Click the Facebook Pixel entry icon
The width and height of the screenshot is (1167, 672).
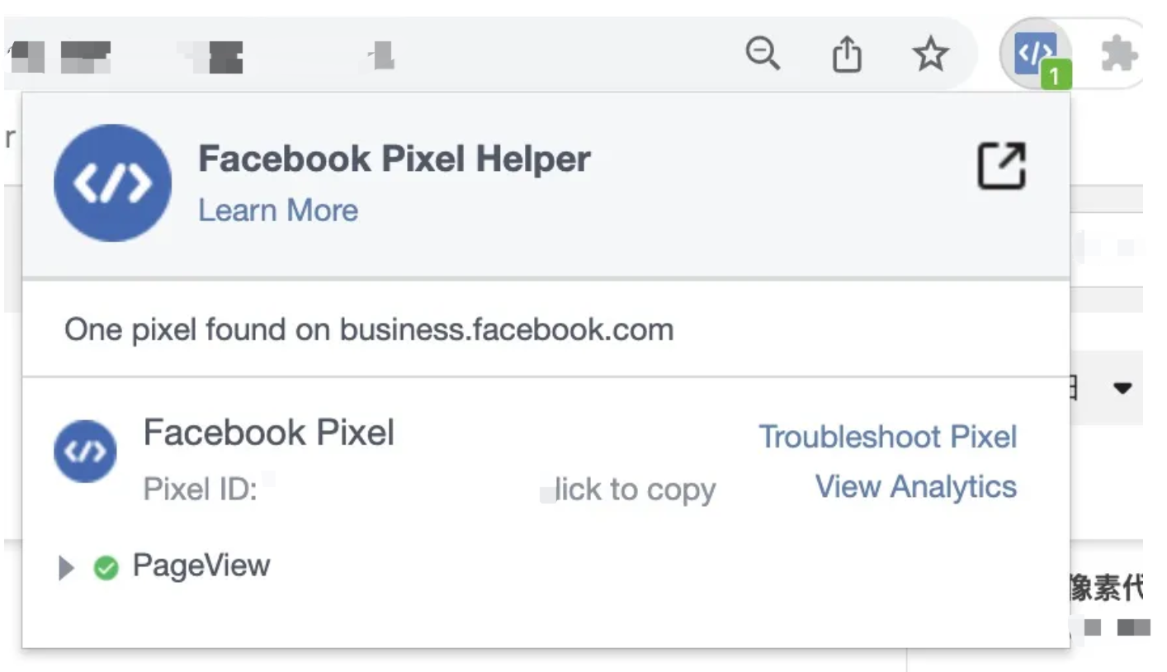[85, 451]
